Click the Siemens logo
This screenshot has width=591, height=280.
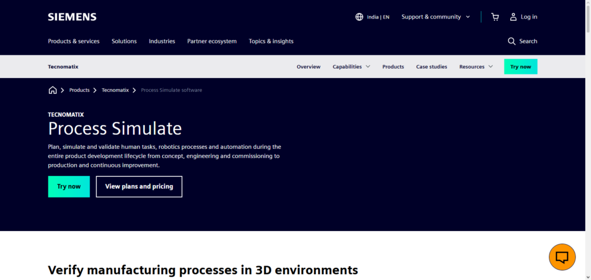[x=72, y=17]
